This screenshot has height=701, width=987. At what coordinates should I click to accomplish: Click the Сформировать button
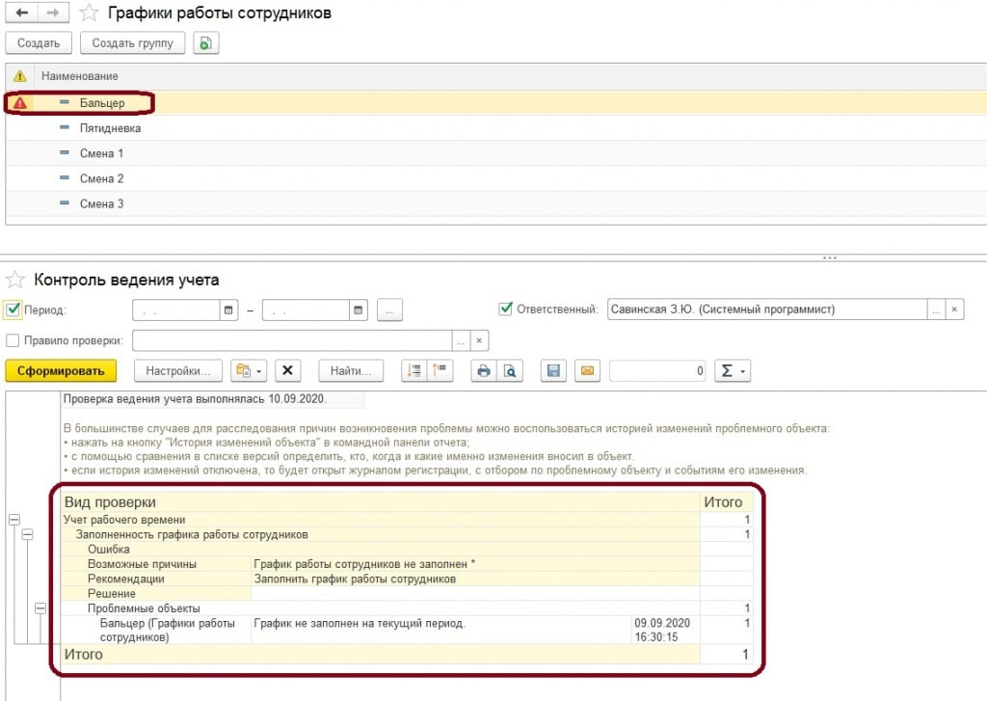(61, 371)
